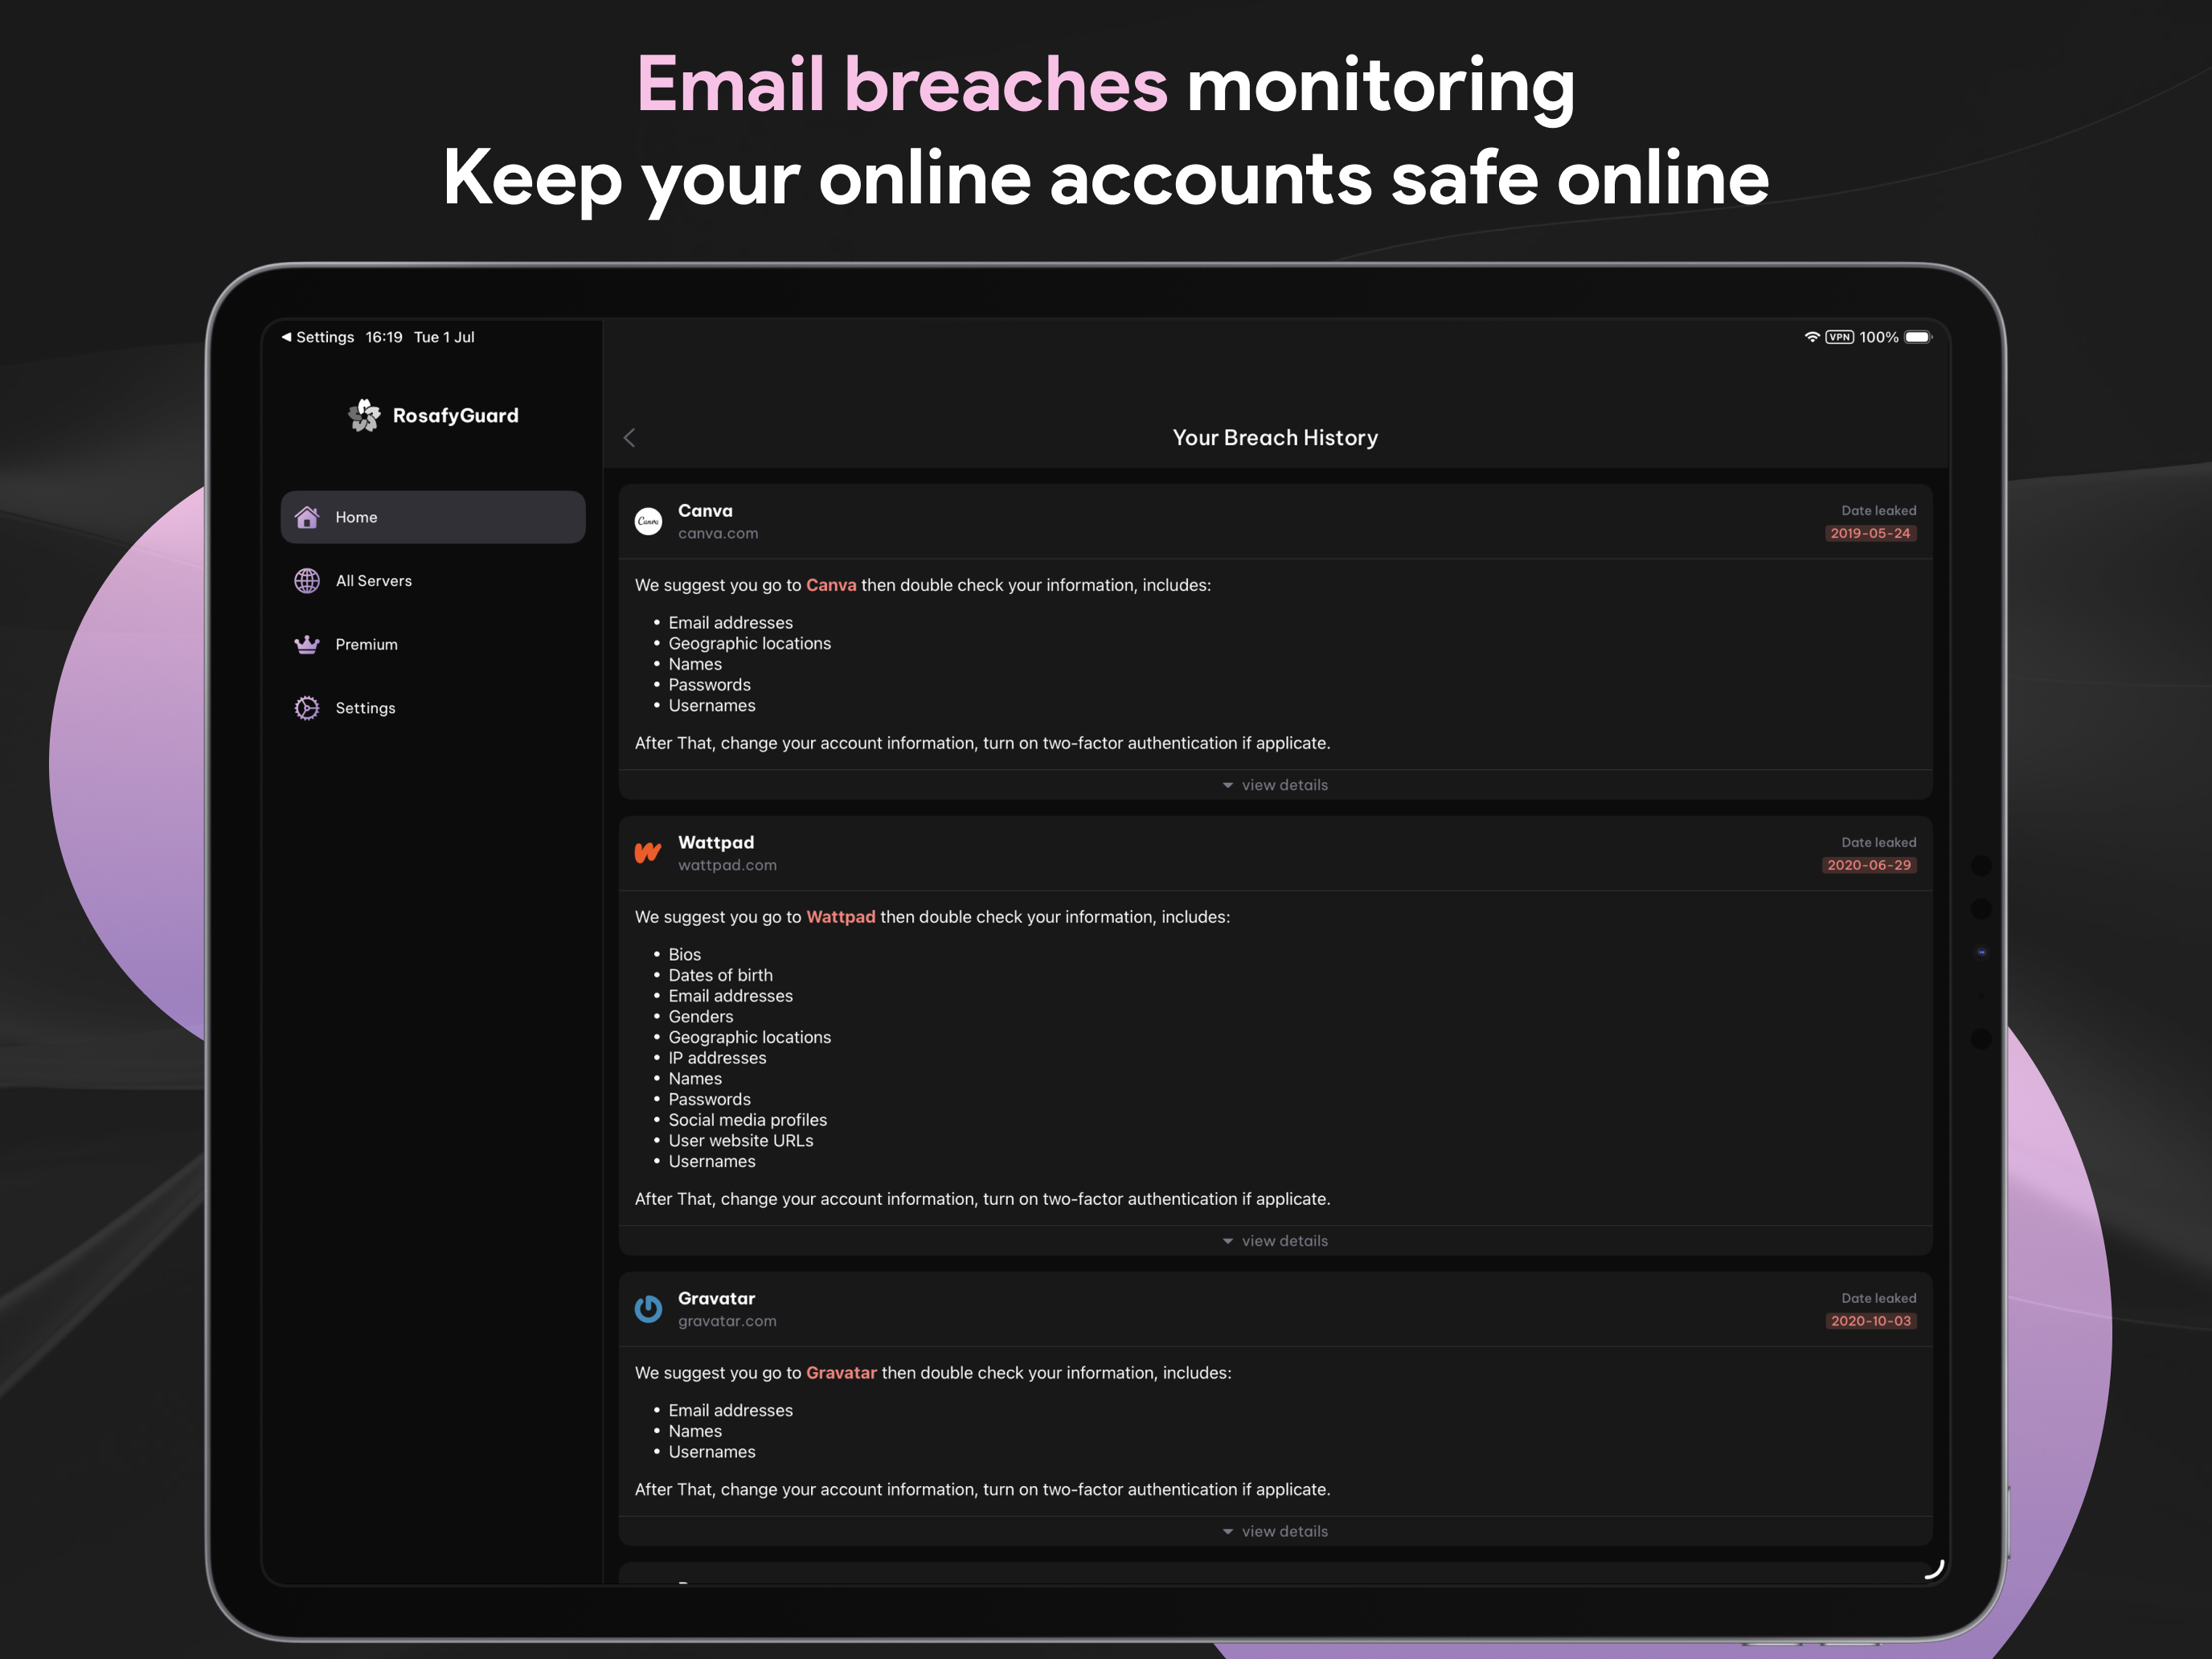The height and width of the screenshot is (1659, 2212).
Task: Follow the red Gravatar link in the suggestion
Action: 841,1373
